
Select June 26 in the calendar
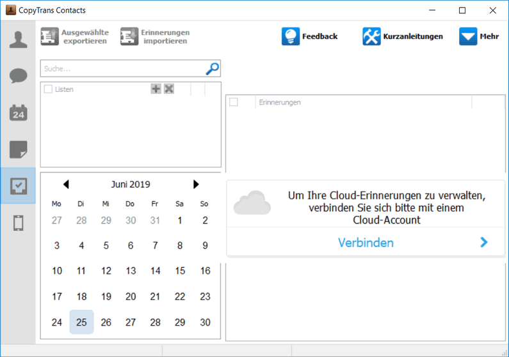tap(106, 323)
